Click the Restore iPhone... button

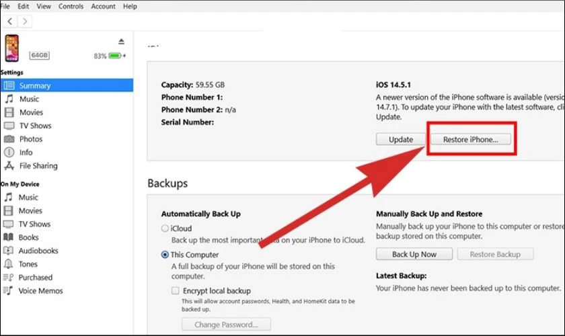[471, 139]
